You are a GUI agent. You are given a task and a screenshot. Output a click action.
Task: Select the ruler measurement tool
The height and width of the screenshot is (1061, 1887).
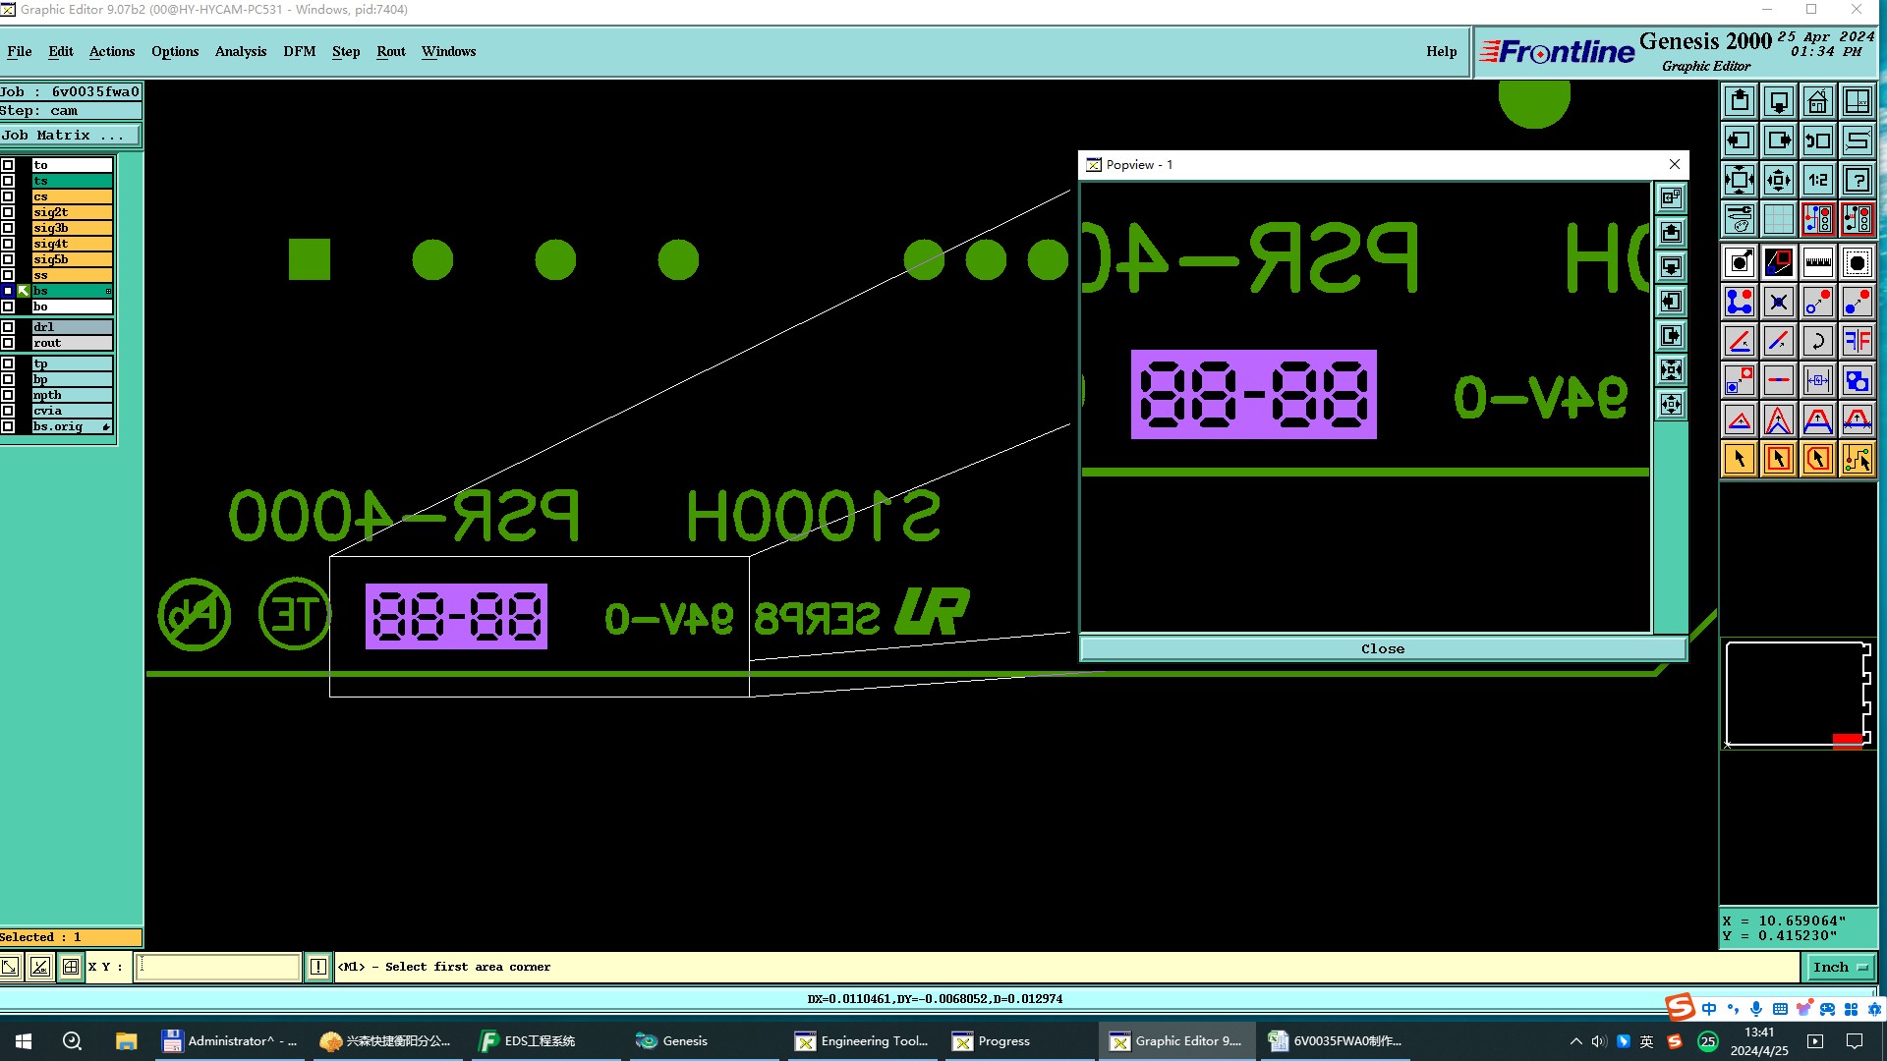tap(1818, 262)
